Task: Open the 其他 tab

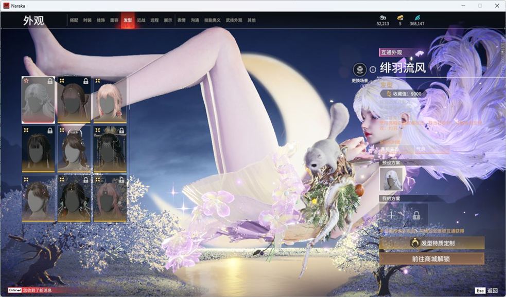Action: 251,20
